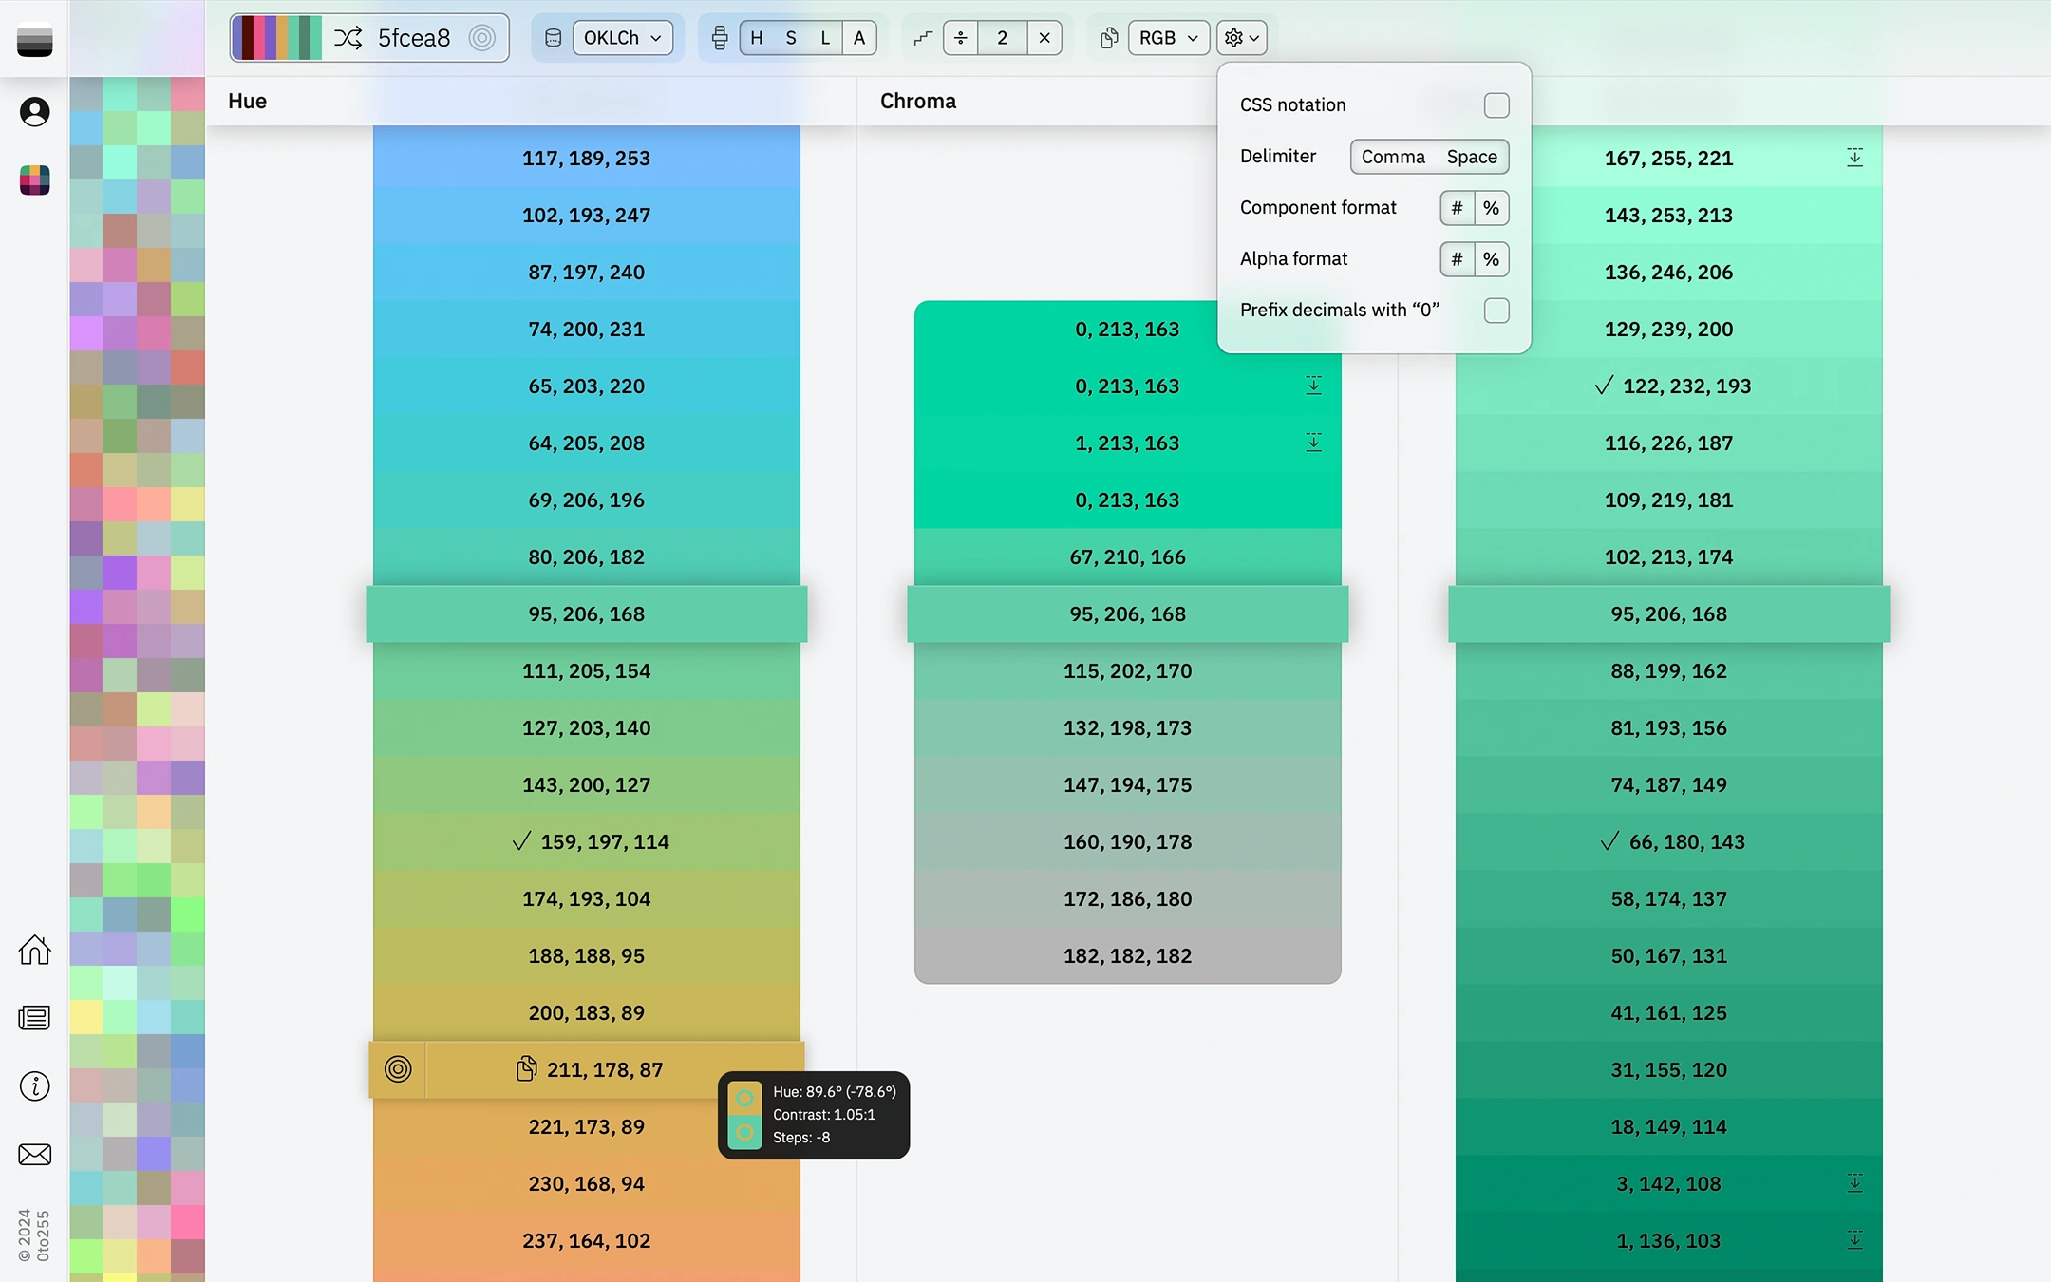The image size is (2051, 1282).
Task: Open the settings gear dropdown
Action: [1242, 38]
